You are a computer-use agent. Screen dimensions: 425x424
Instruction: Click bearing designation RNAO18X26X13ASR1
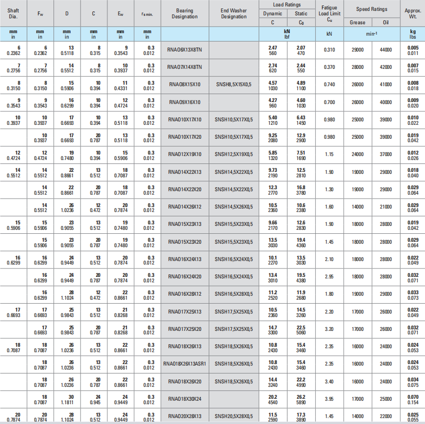[x=185, y=363]
